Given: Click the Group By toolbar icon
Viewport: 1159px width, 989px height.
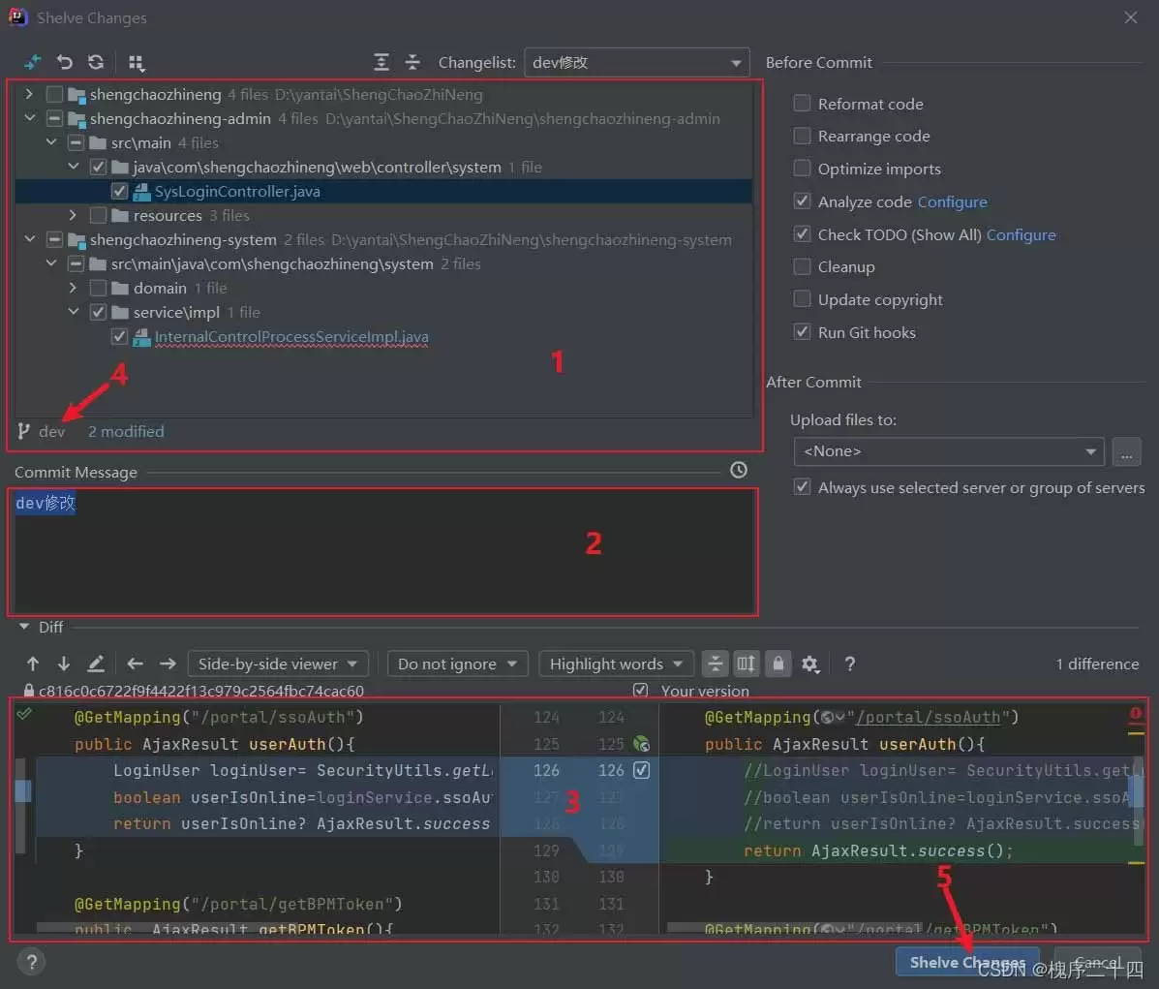Looking at the screenshot, I should [x=137, y=63].
